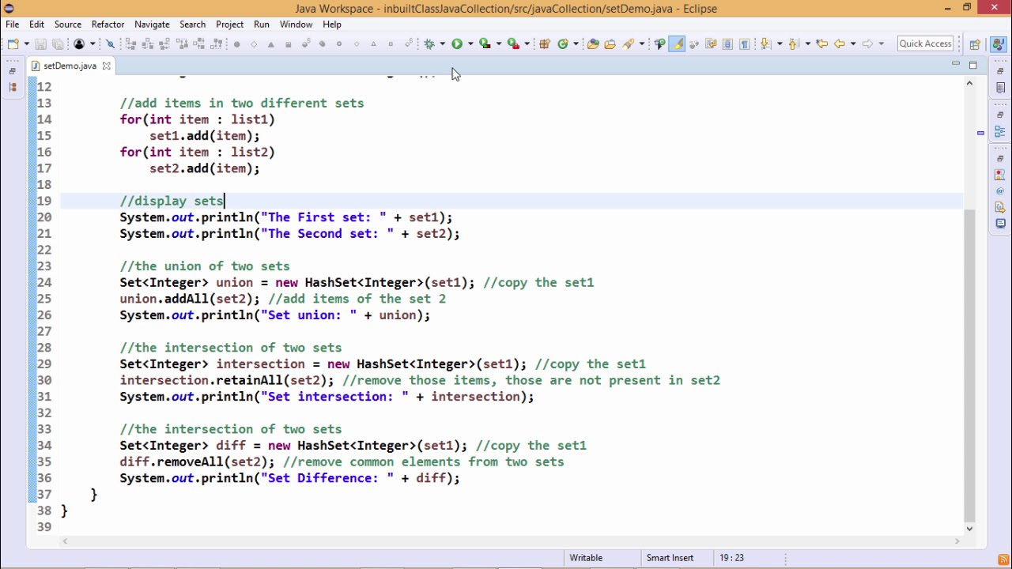
Task: Expand the External Tools dropdown arrow
Action: pyautogui.click(x=527, y=44)
